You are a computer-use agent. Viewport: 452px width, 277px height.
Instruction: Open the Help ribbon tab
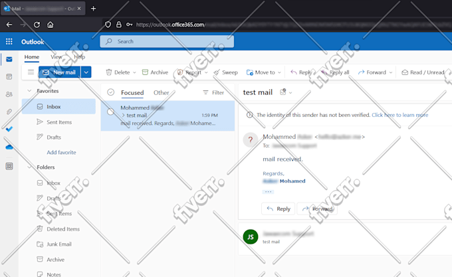(x=80, y=57)
